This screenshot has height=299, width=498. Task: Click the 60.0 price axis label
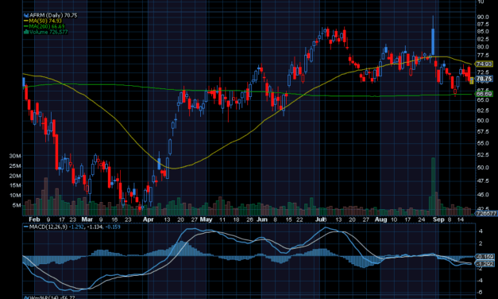[483, 121]
